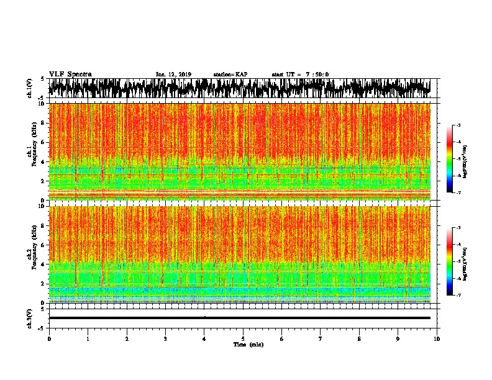The image size is (492, 380).
Task: Click the "-7" label on ch.2 color bar
Action: 458,295
